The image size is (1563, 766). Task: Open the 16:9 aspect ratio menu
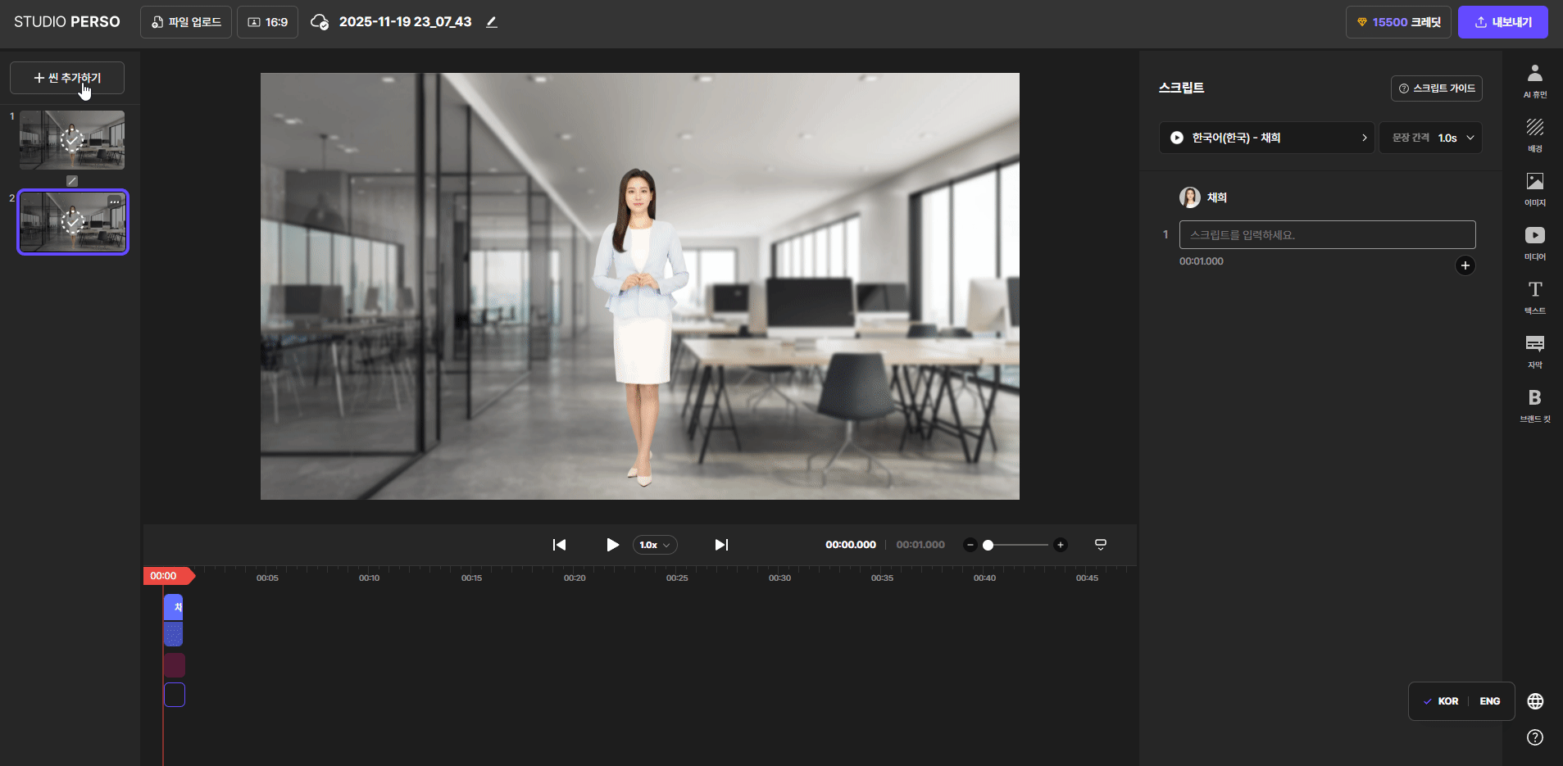pyautogui.click(x=267, y=22)
